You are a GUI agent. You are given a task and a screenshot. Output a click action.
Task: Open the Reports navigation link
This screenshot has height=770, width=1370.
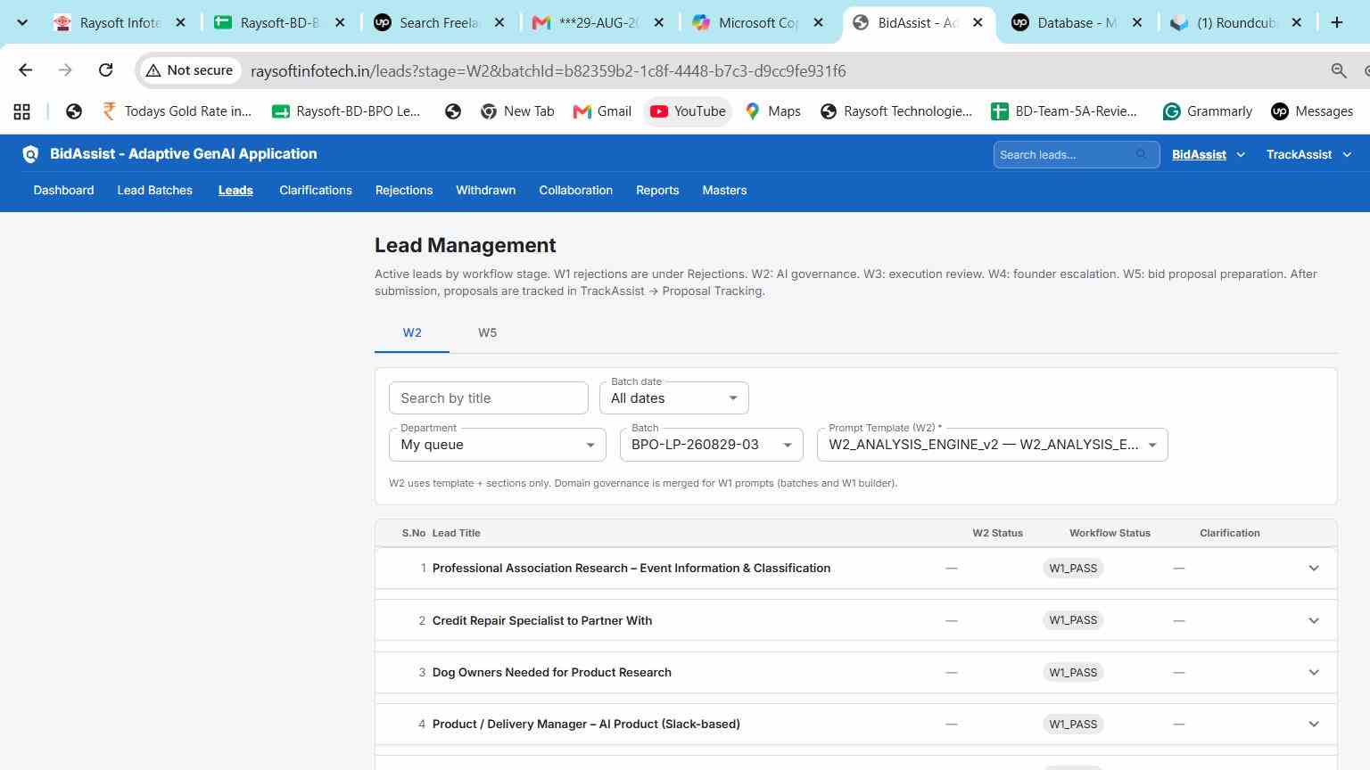point(657,190)
